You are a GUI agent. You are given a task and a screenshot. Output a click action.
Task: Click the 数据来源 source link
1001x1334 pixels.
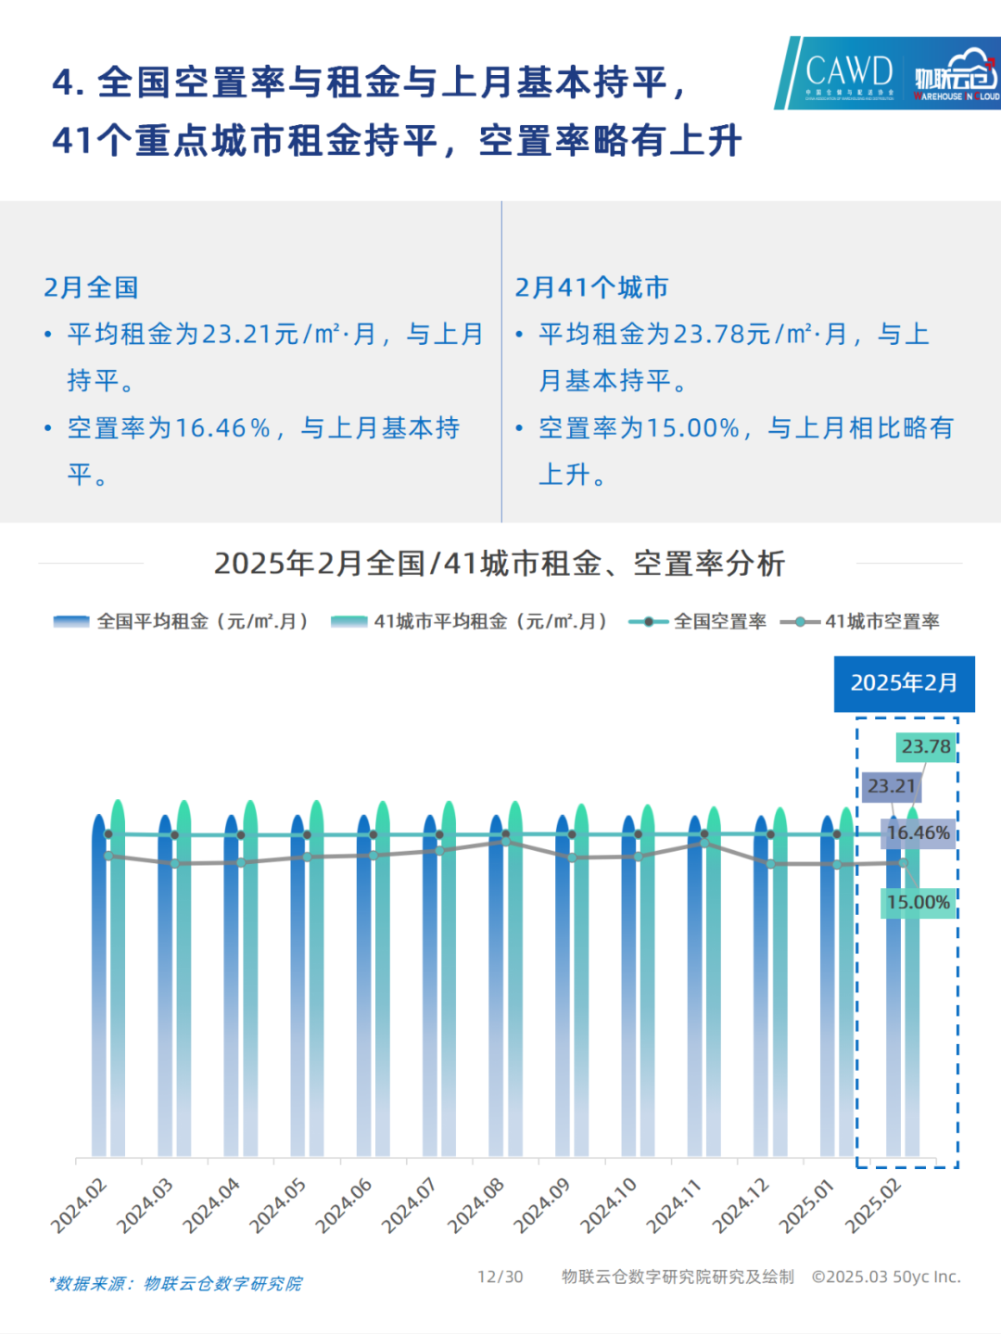pos(178,1284)
